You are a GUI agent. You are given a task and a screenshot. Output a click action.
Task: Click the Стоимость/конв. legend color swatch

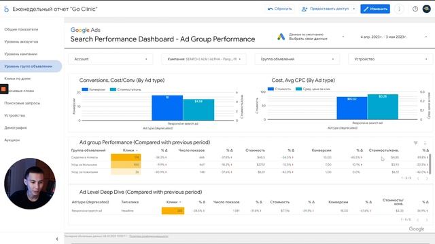(113, 89)
